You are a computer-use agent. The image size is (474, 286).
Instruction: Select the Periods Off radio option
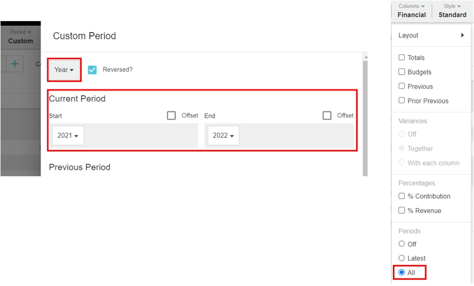[x=402, y=244]
